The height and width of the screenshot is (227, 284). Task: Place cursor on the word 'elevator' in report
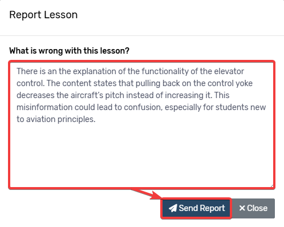click(x=229, y=71)
